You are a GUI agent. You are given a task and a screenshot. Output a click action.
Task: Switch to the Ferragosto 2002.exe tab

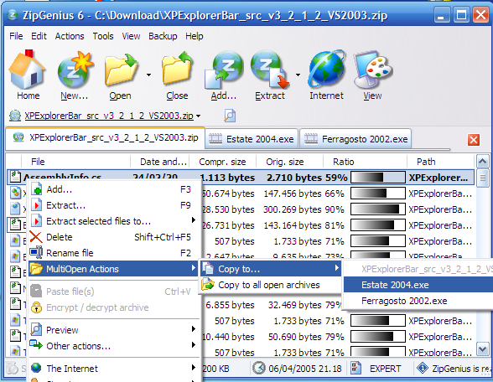coord(355,139)
